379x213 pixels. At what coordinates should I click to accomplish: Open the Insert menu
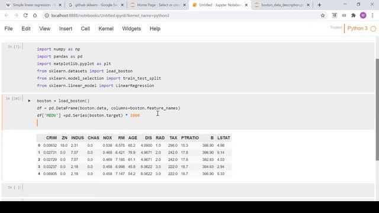(66, 29)
